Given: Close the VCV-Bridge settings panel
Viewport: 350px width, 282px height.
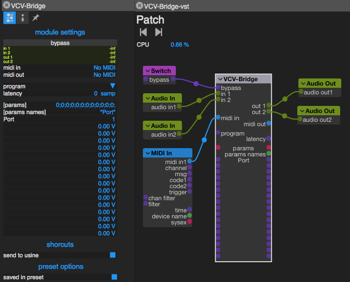Looking at the screenshot, I should coord(7,5).
